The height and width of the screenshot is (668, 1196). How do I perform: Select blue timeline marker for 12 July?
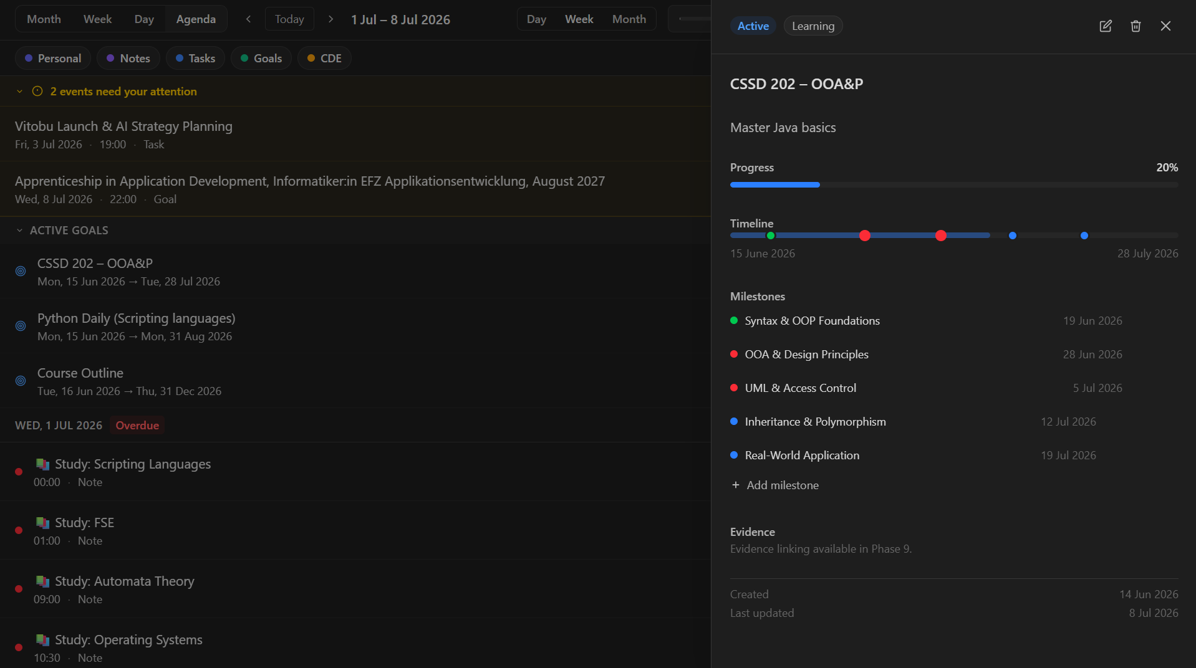point(1013,236)
